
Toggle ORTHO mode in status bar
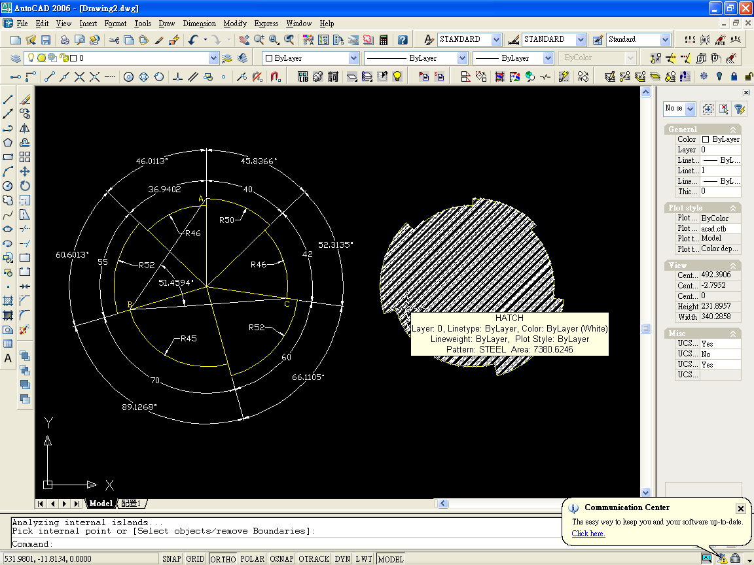tap(223, 559)
